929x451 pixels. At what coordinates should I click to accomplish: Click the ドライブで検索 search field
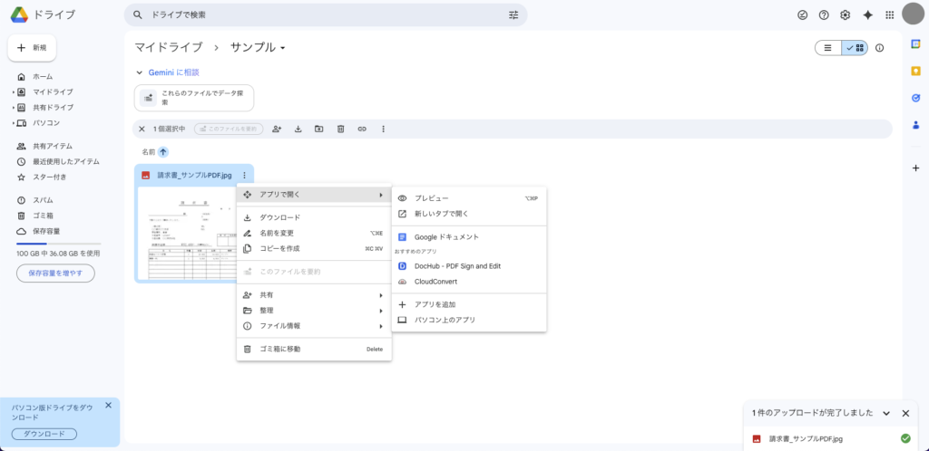pos(318,14)
